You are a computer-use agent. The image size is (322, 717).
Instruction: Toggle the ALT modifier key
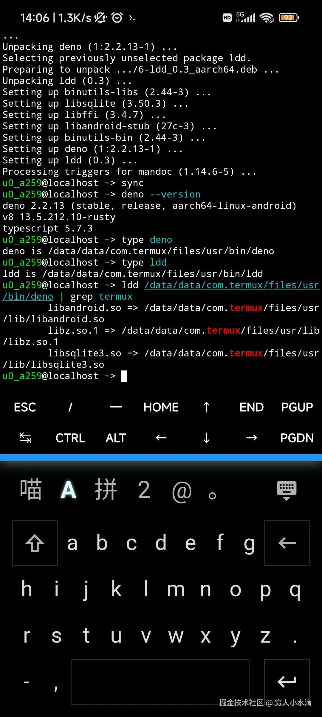(116, 438)
